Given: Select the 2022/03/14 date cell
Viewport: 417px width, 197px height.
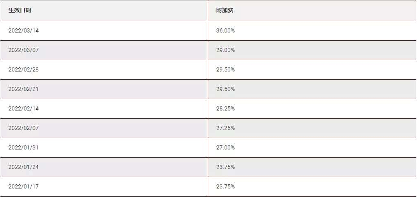Looking at the screenshot, I should pyautogui.click(x=24, y=30).
